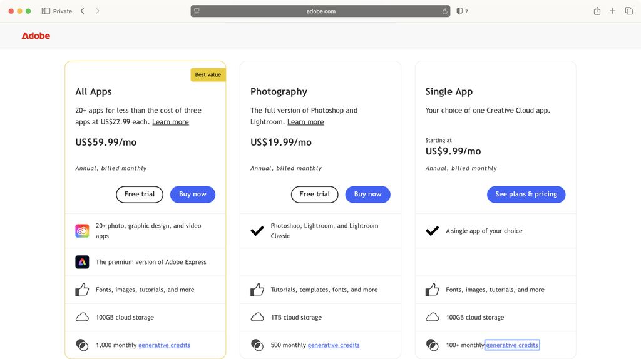Screen dimensions: 641x359
Task: Open the Single App generative credits link
Action: click(512, 345)
